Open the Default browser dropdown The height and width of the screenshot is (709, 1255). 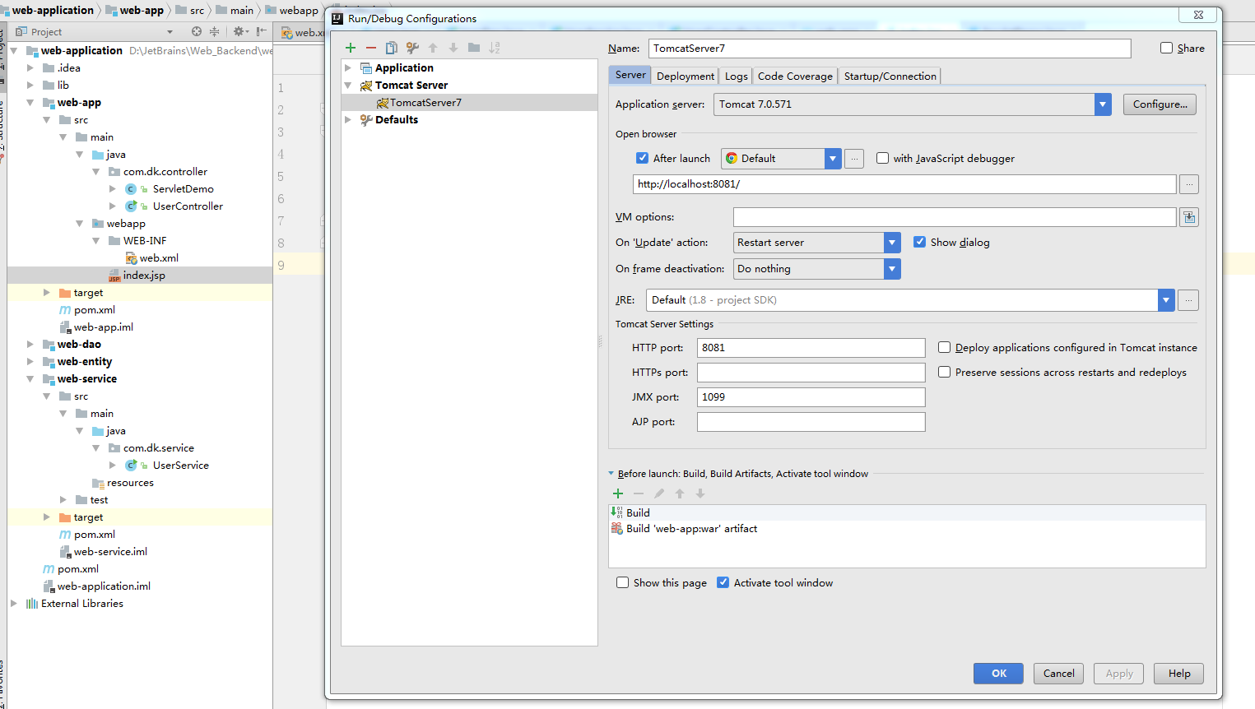click(833, 159)
